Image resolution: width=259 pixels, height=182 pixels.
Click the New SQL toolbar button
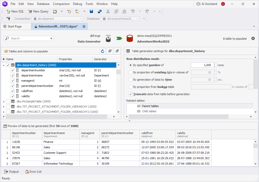(15, 11)
